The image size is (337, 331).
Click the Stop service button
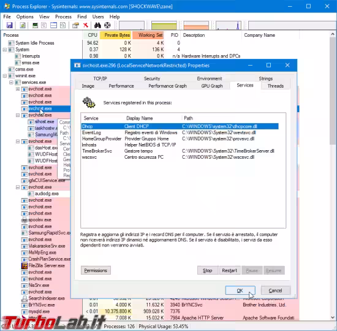click(208, 270)
